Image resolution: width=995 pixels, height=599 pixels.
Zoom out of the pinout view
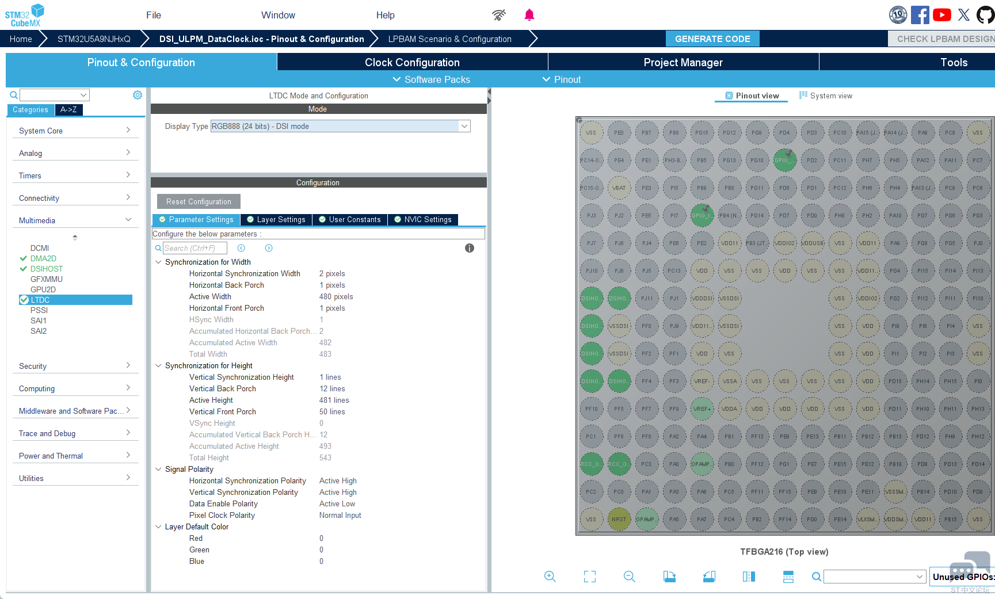[x=630, y=577]
